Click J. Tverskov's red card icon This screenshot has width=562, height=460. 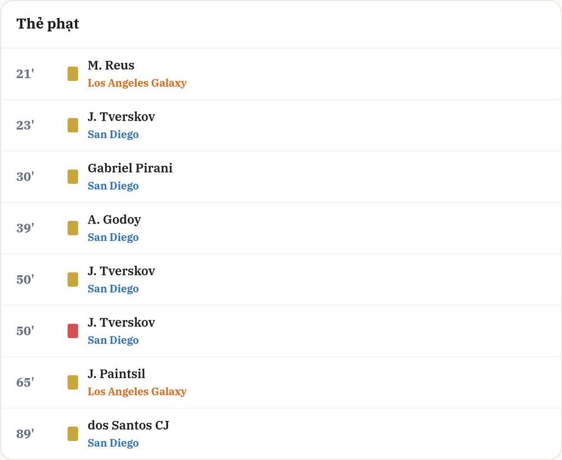72,331
